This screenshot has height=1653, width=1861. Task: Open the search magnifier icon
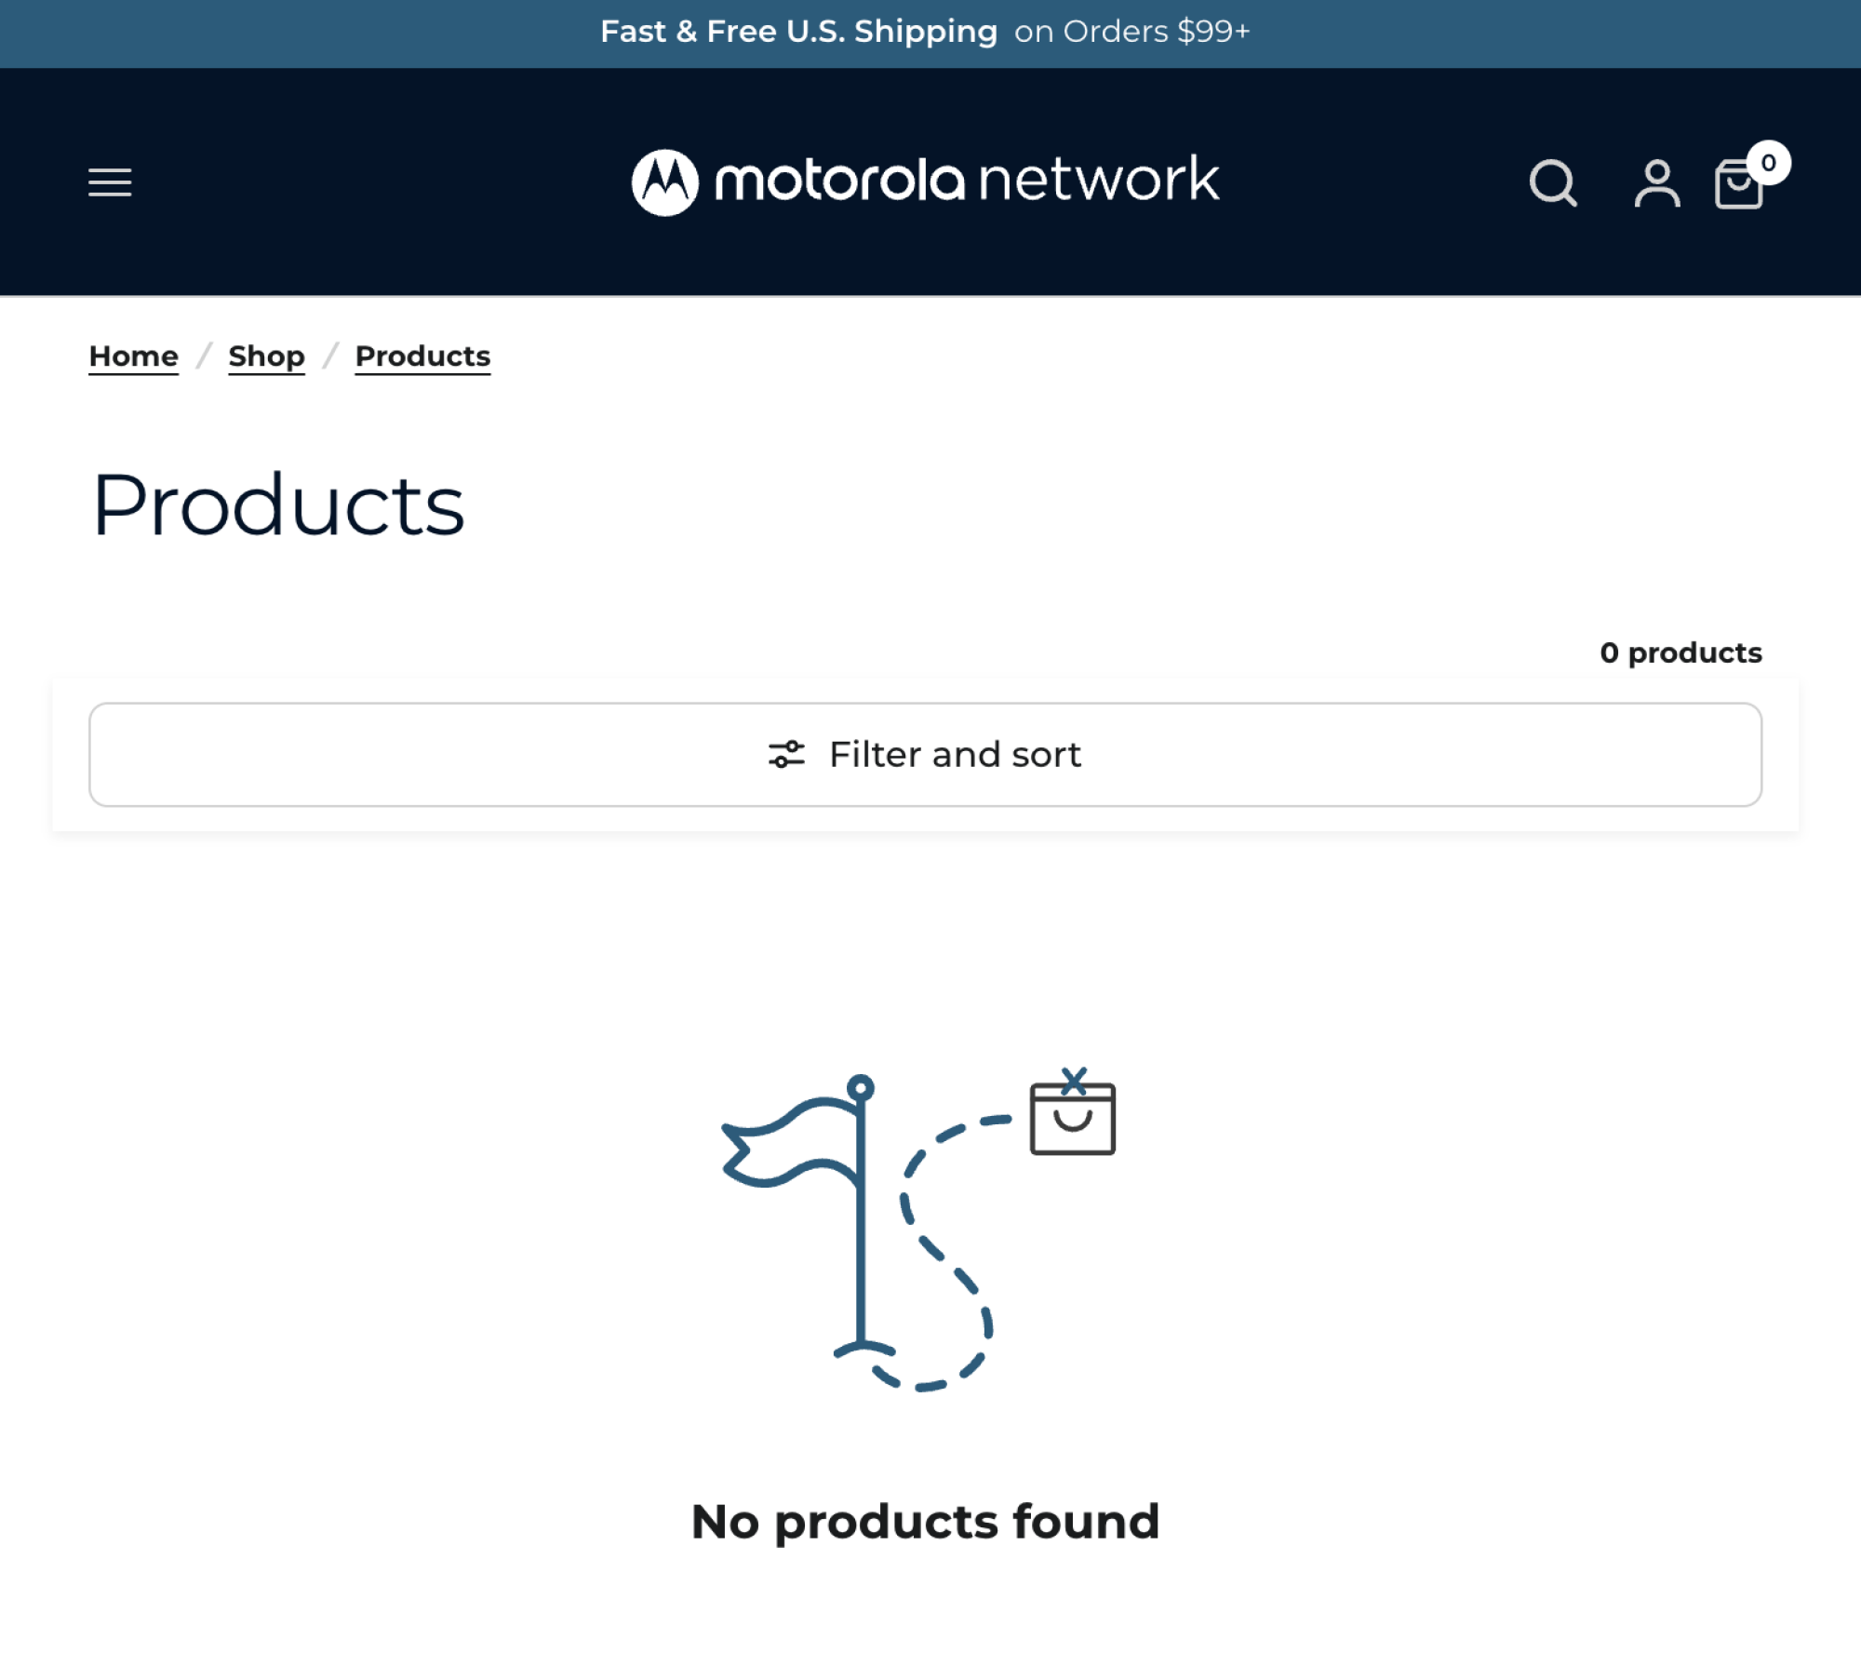[1553, 183]
